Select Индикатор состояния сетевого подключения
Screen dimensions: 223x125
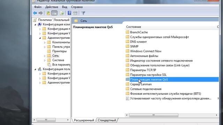coord(161,61)
